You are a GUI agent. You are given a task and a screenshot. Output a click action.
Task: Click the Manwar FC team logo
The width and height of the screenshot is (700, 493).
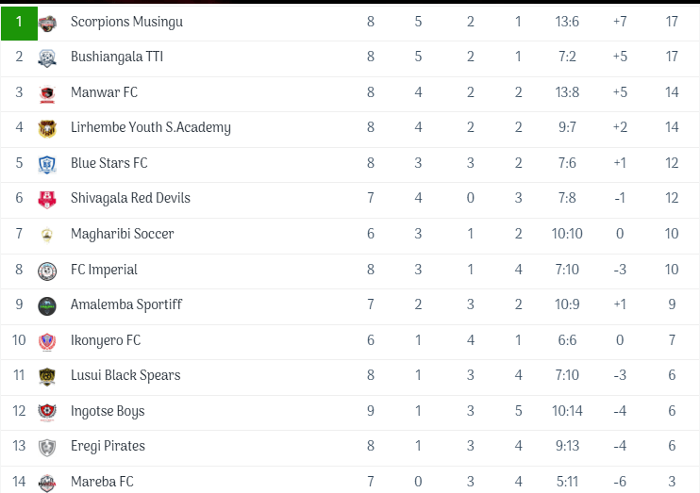[47, 92]
